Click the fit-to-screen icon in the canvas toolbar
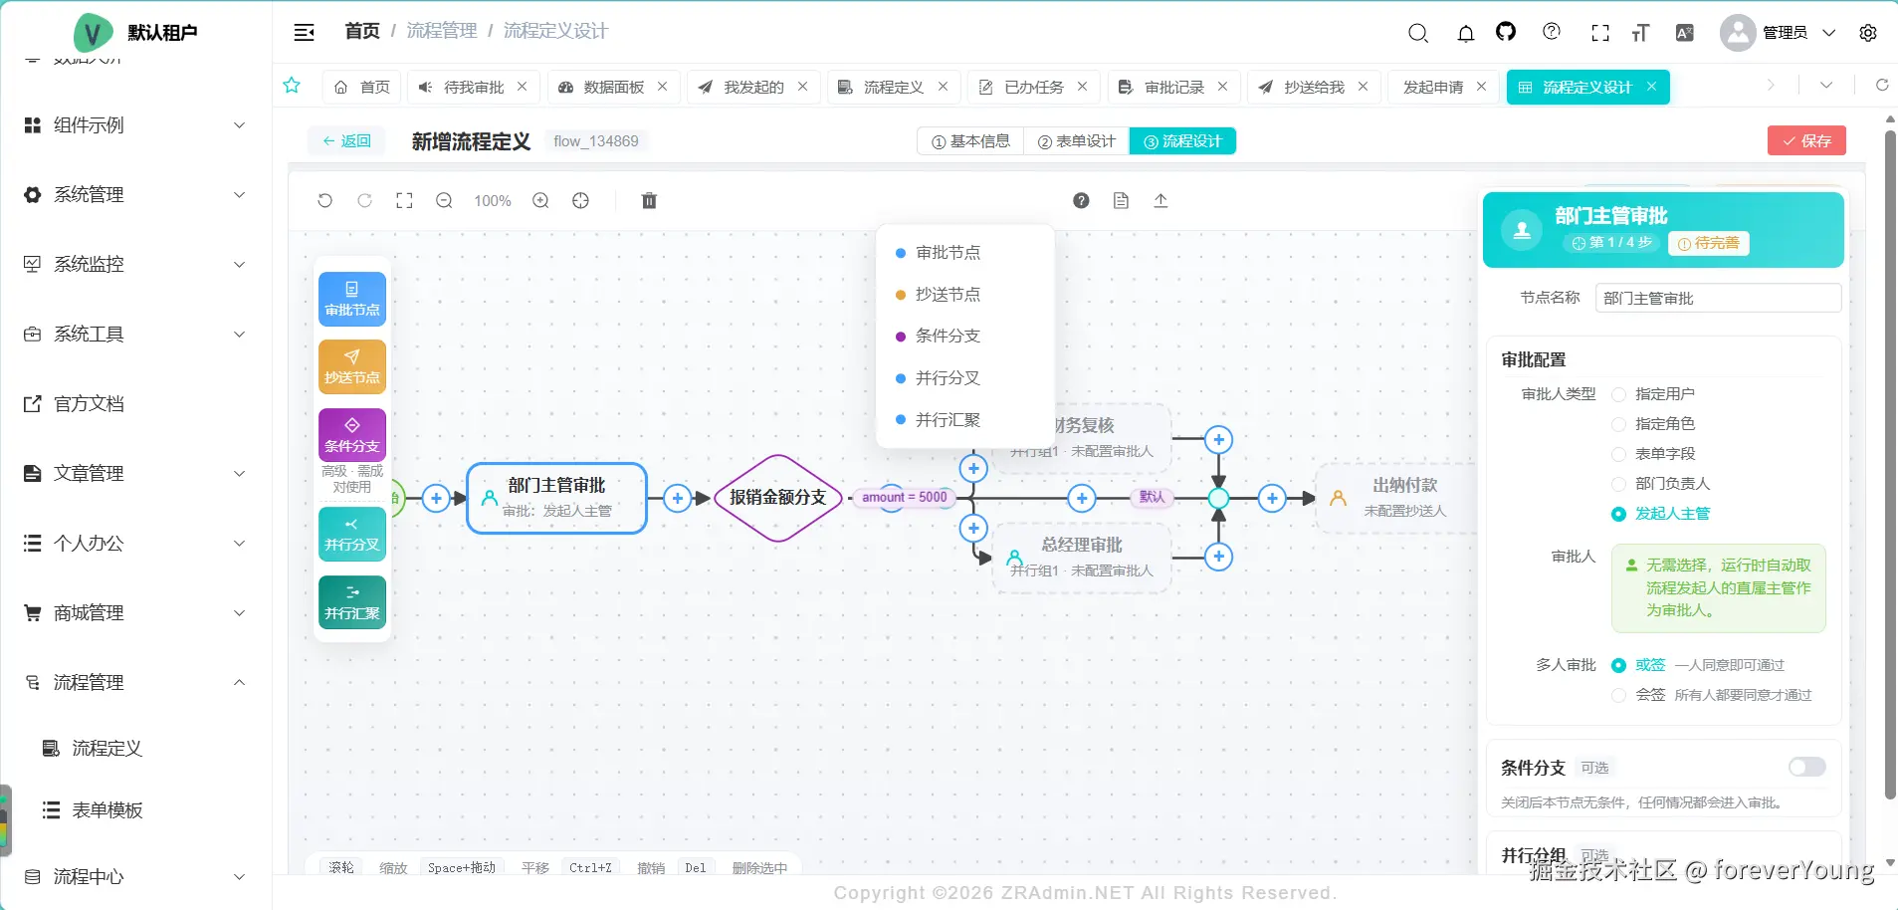 [x=404, y=200]
